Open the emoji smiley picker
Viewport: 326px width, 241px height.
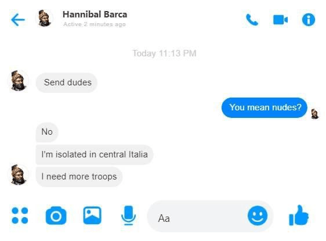tap(258, 215)
